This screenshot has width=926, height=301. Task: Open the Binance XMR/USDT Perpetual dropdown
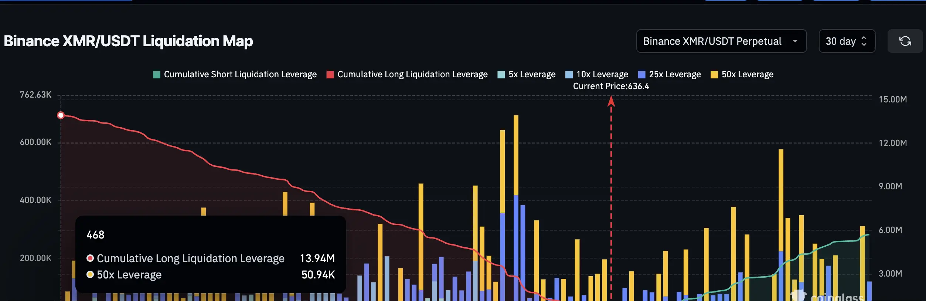[721, 41]
